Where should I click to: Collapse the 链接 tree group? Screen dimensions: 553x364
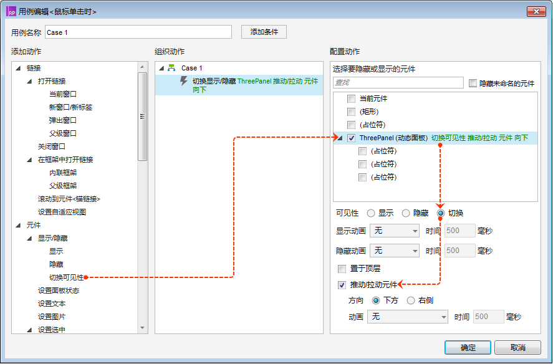pos(18,68)
